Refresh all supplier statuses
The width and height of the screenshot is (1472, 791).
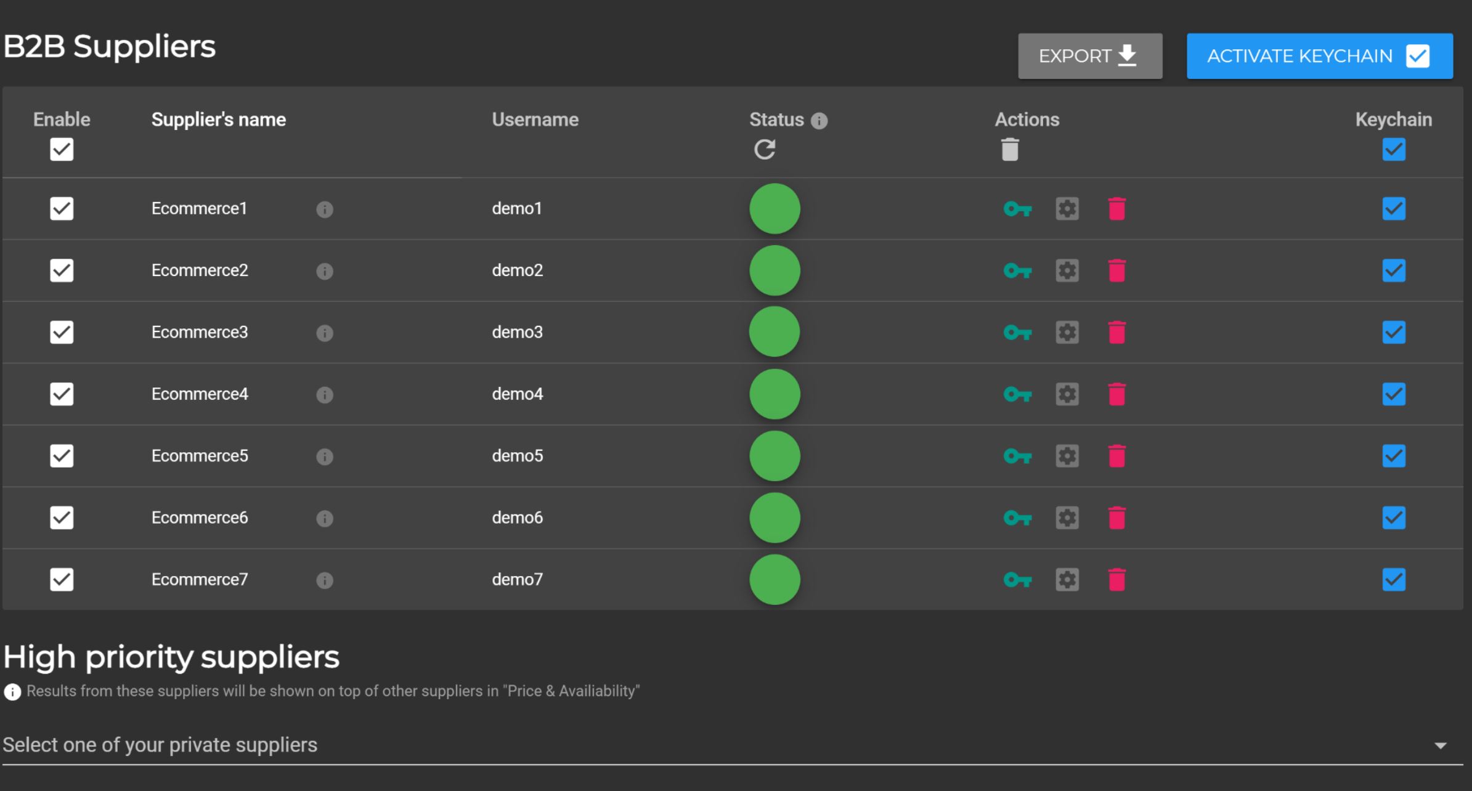[765, 150]
